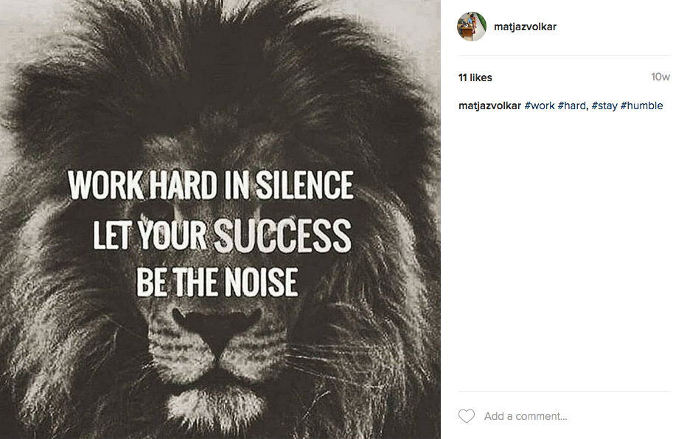Open the #work hashtag

tap(540, 106)
